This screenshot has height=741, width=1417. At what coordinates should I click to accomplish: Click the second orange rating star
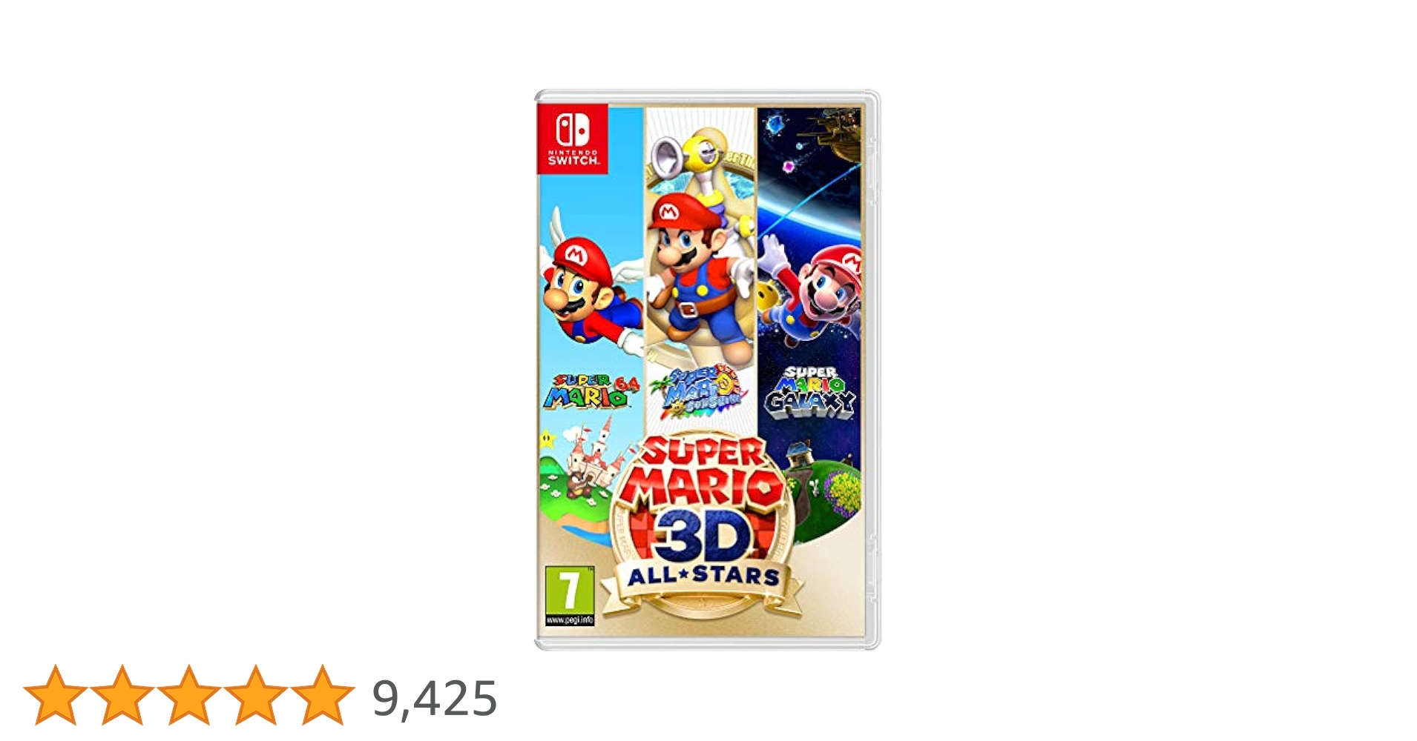(x=122, y=695)
